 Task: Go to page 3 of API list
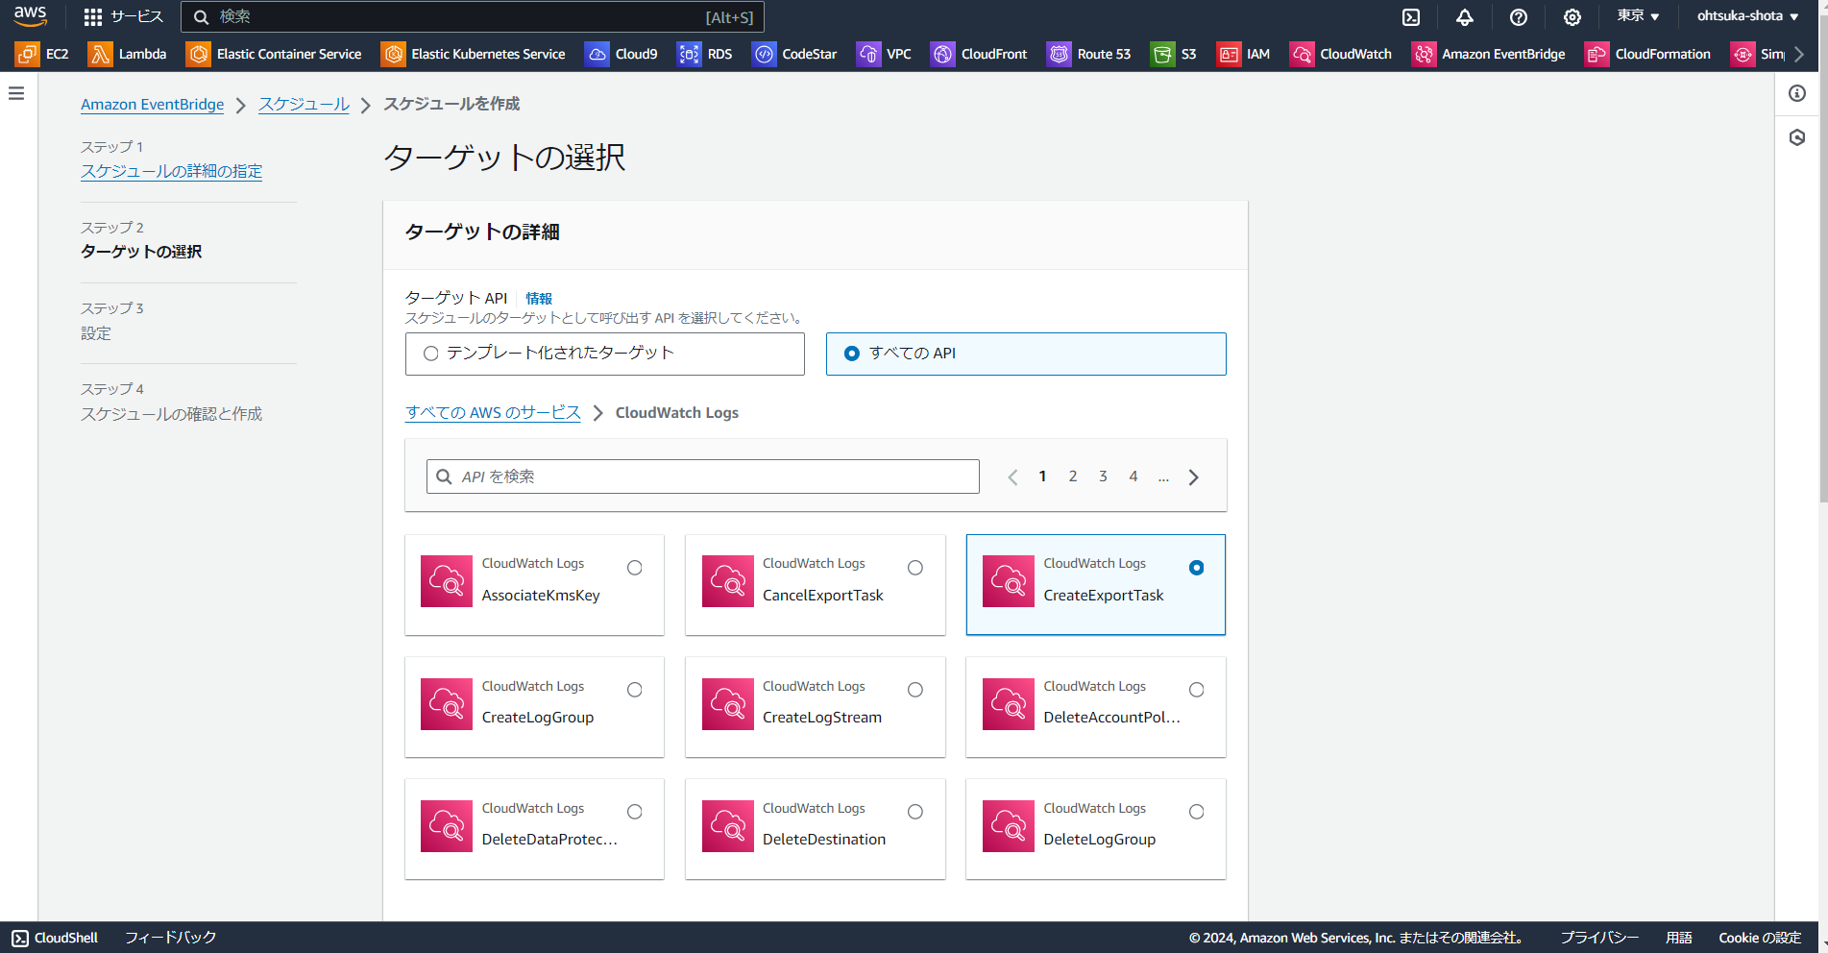(x=1103, y=476)
